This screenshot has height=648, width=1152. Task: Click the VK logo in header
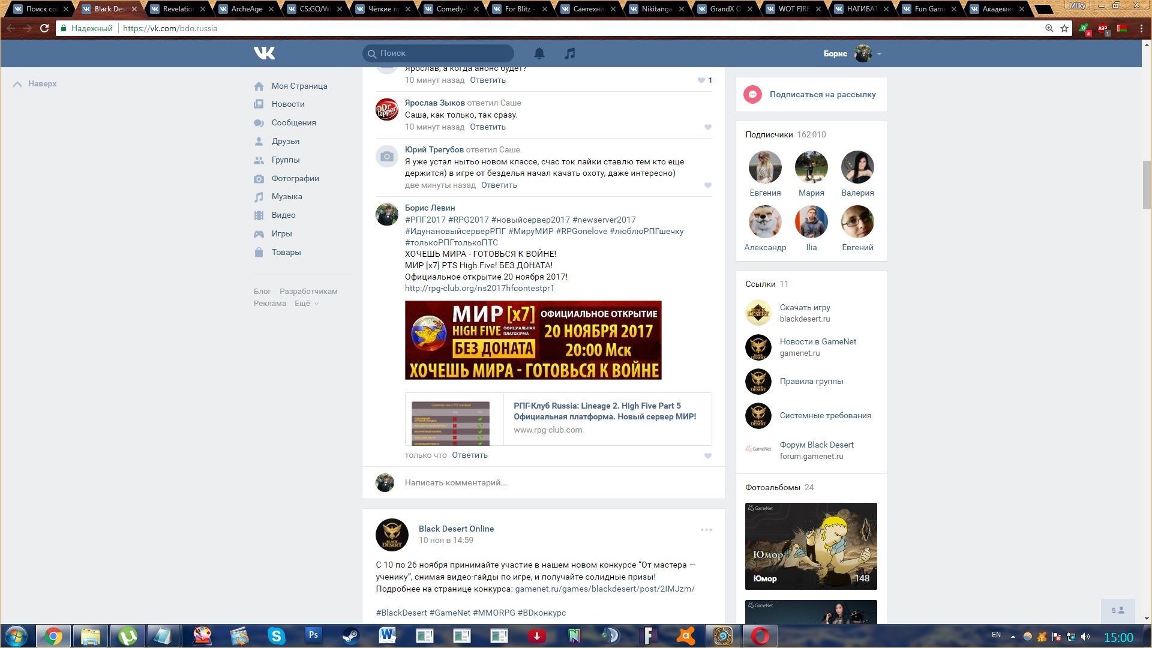(x=264, y=53)
